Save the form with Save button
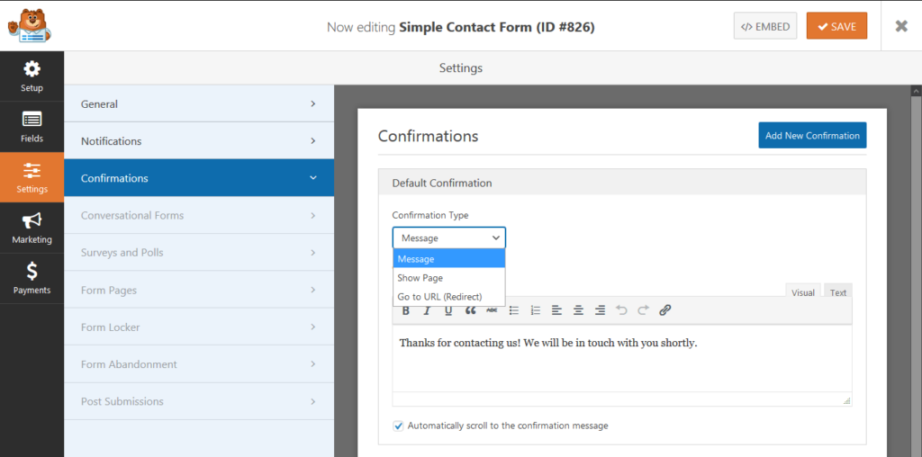This screenshot has height=457, width=922. click(836, 26)
